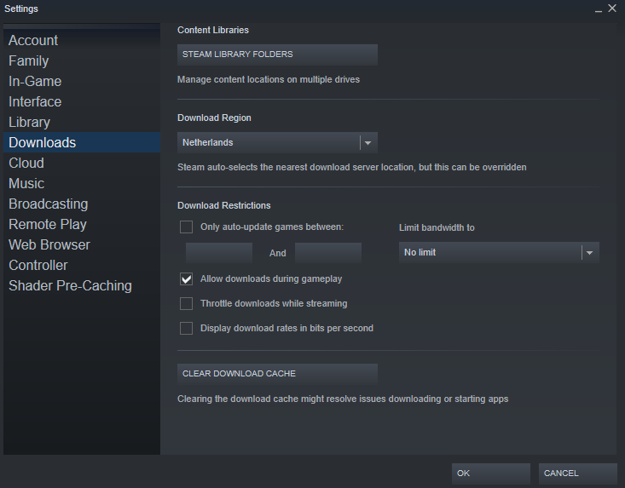625x488 pixels.
Task: Confirm settings with the OK button
Action: (x=491, y=474)
